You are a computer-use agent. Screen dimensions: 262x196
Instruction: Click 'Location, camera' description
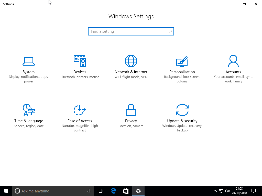[x=131, y=126]
